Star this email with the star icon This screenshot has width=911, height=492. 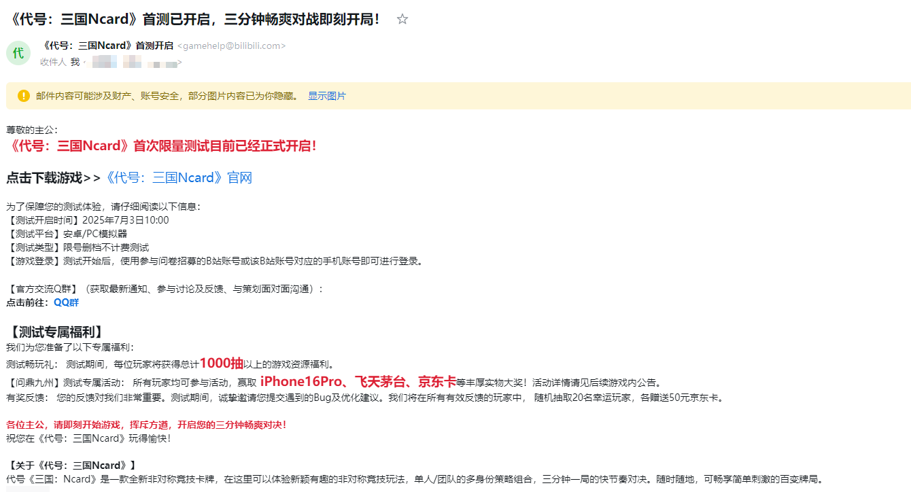(x=402, y=19)
